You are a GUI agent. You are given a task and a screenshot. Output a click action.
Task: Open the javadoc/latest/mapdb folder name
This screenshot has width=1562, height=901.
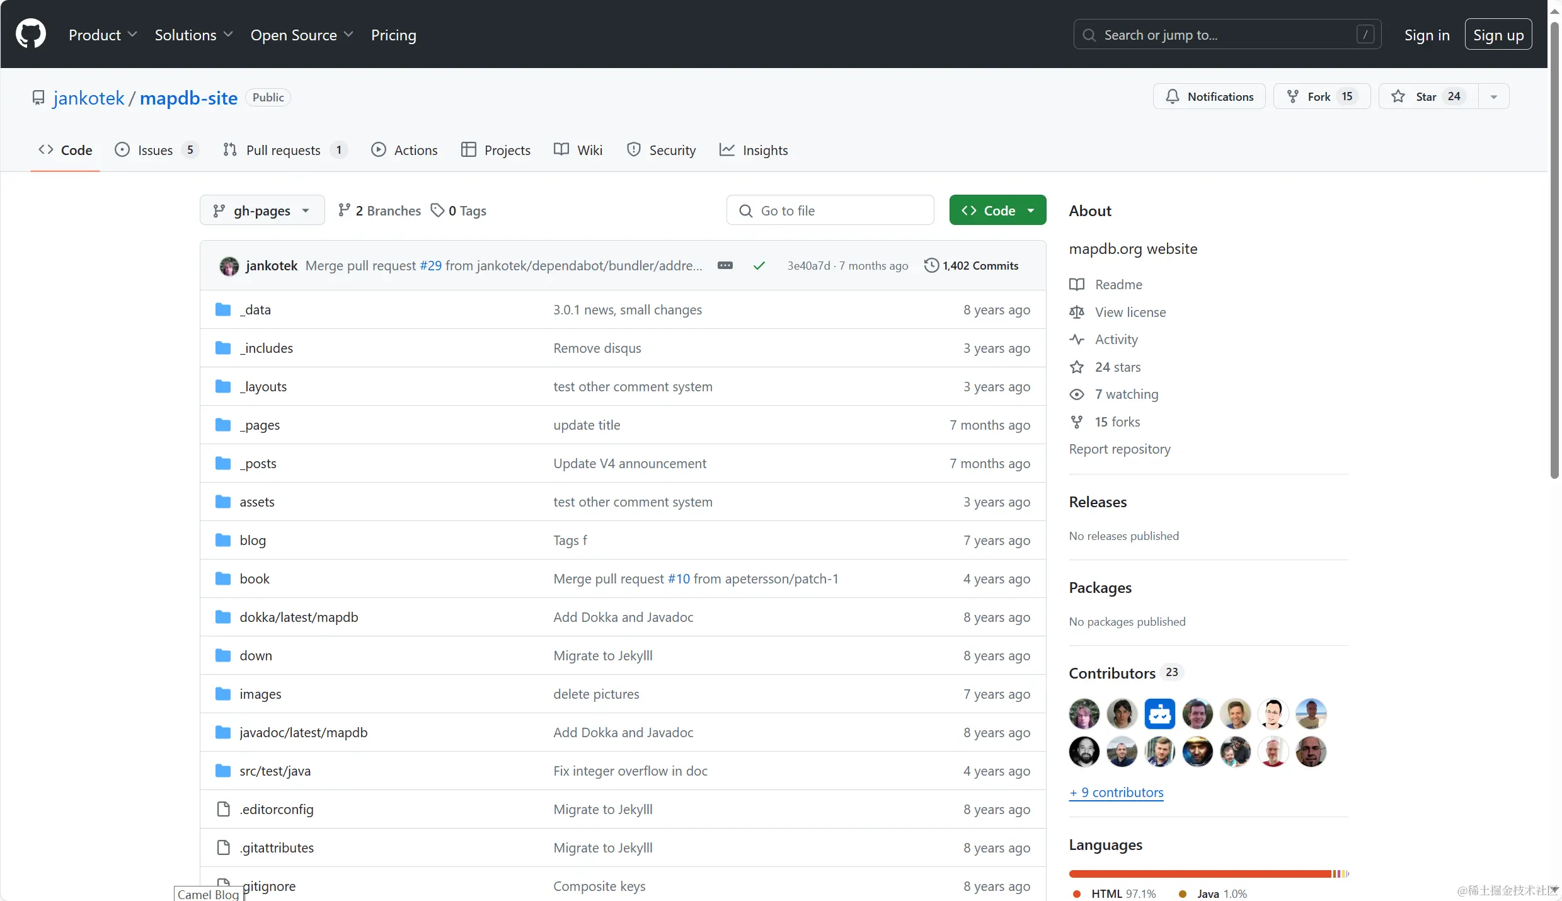click(303, 732)
